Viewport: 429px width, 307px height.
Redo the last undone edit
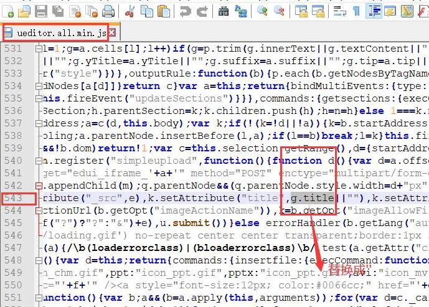tap(202, 11)
